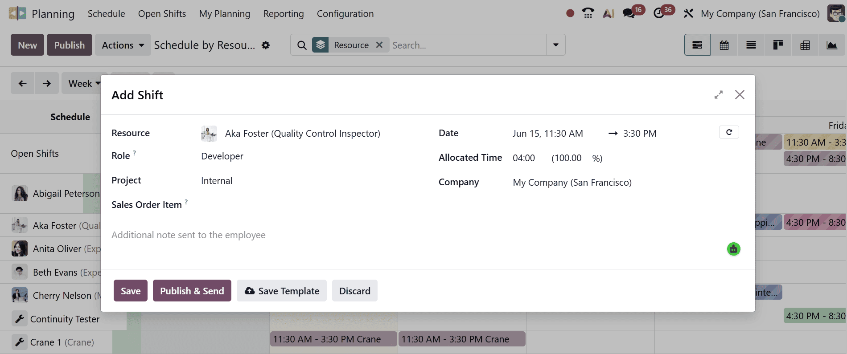Open the VoIP phone icon
The image size is (847, 354).
point(588,13)
